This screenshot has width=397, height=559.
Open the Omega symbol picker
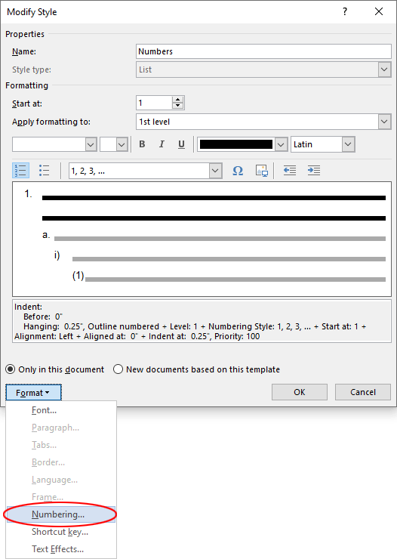tap(238, 171)
